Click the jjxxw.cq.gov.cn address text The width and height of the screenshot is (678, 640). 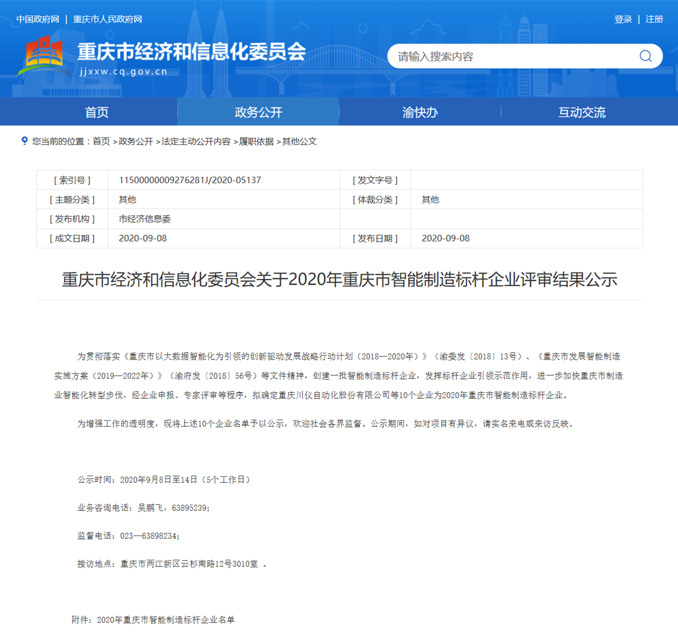[123, 72]
